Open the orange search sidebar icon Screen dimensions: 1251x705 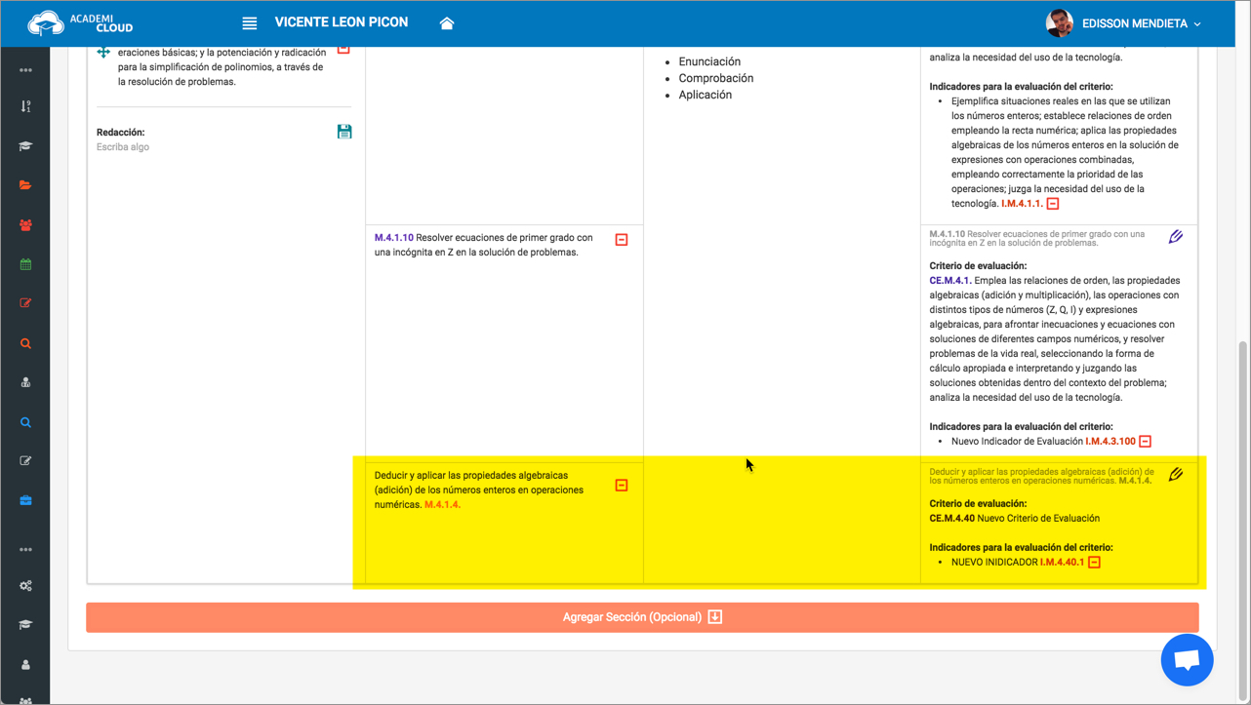click(x=25, y=343)
